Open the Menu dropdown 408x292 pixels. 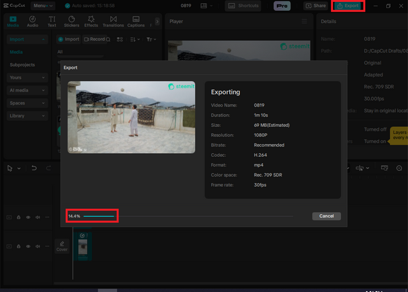click(x=43, y=6)
